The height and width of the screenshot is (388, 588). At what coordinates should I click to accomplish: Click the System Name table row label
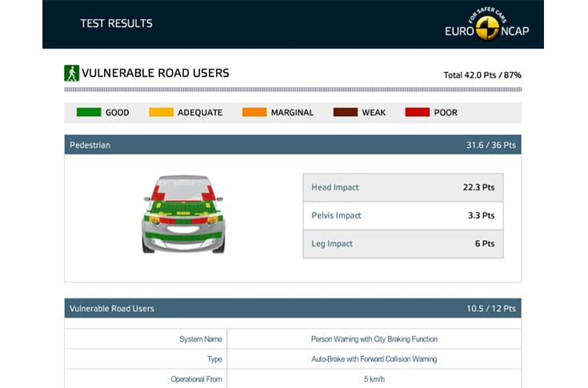point(201,339)
